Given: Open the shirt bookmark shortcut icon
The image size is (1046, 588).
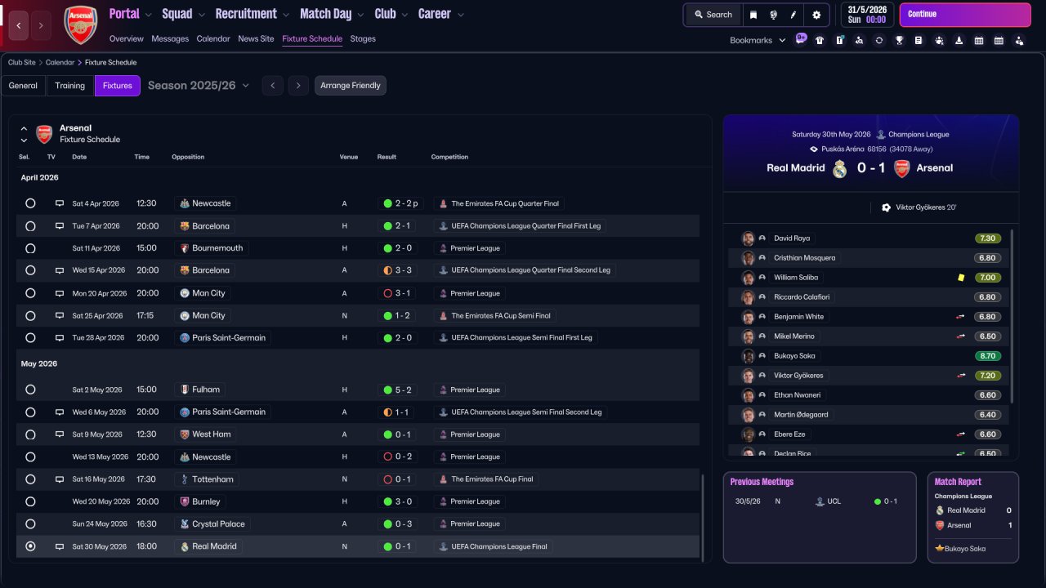Looking at the screenshot, I should point(820,40).
